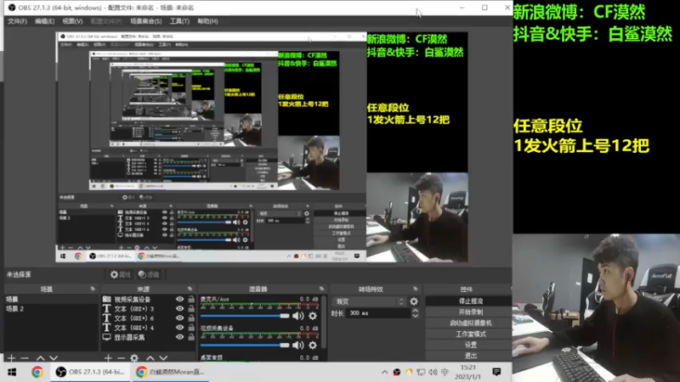Image resolution: width=680 pixels, height=382 pixels.
Task: Open gear settings for 麦克风/Aux mixer channel
Action: tap(313, 316)
